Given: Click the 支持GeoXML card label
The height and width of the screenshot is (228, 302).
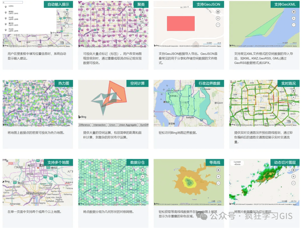Looking at the screenshot, I should (x=285, y=4).
